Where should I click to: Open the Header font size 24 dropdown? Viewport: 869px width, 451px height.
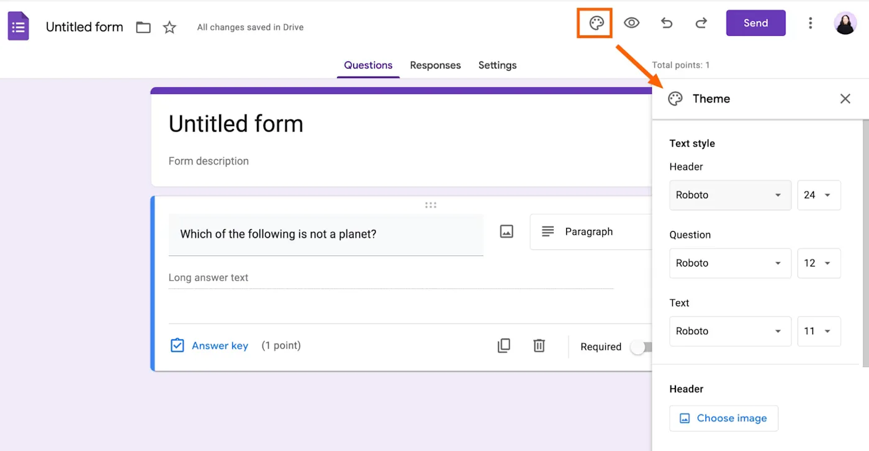click(x=819, y=195)
